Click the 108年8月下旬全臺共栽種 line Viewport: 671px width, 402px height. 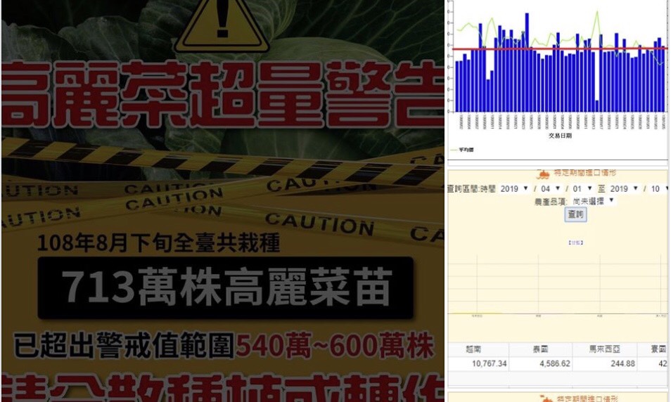pos(158,243)
